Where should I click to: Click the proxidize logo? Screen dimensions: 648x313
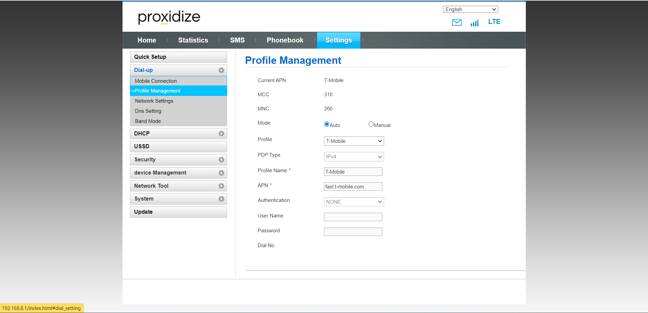click(x=169, y=17)
